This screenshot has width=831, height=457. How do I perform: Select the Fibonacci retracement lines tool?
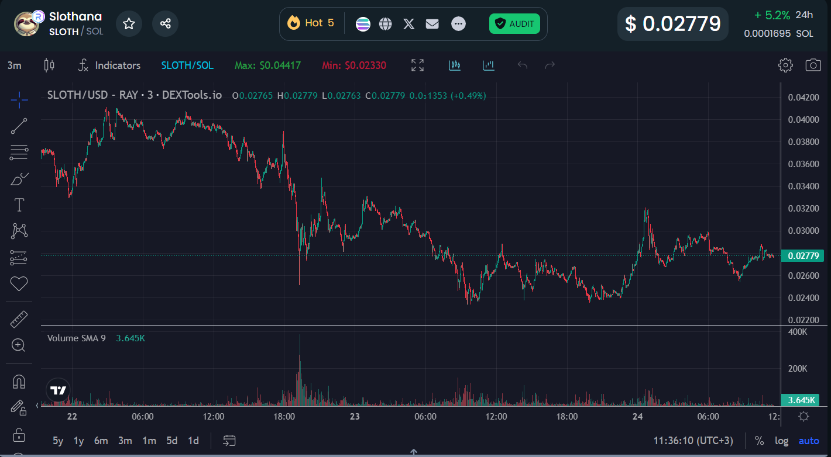click(x=19, y=153)
